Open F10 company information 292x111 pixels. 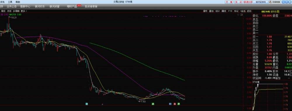coord(230,11)
